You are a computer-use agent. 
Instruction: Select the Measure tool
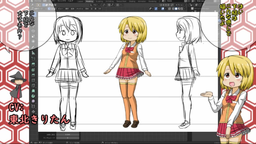pos(33,53)
